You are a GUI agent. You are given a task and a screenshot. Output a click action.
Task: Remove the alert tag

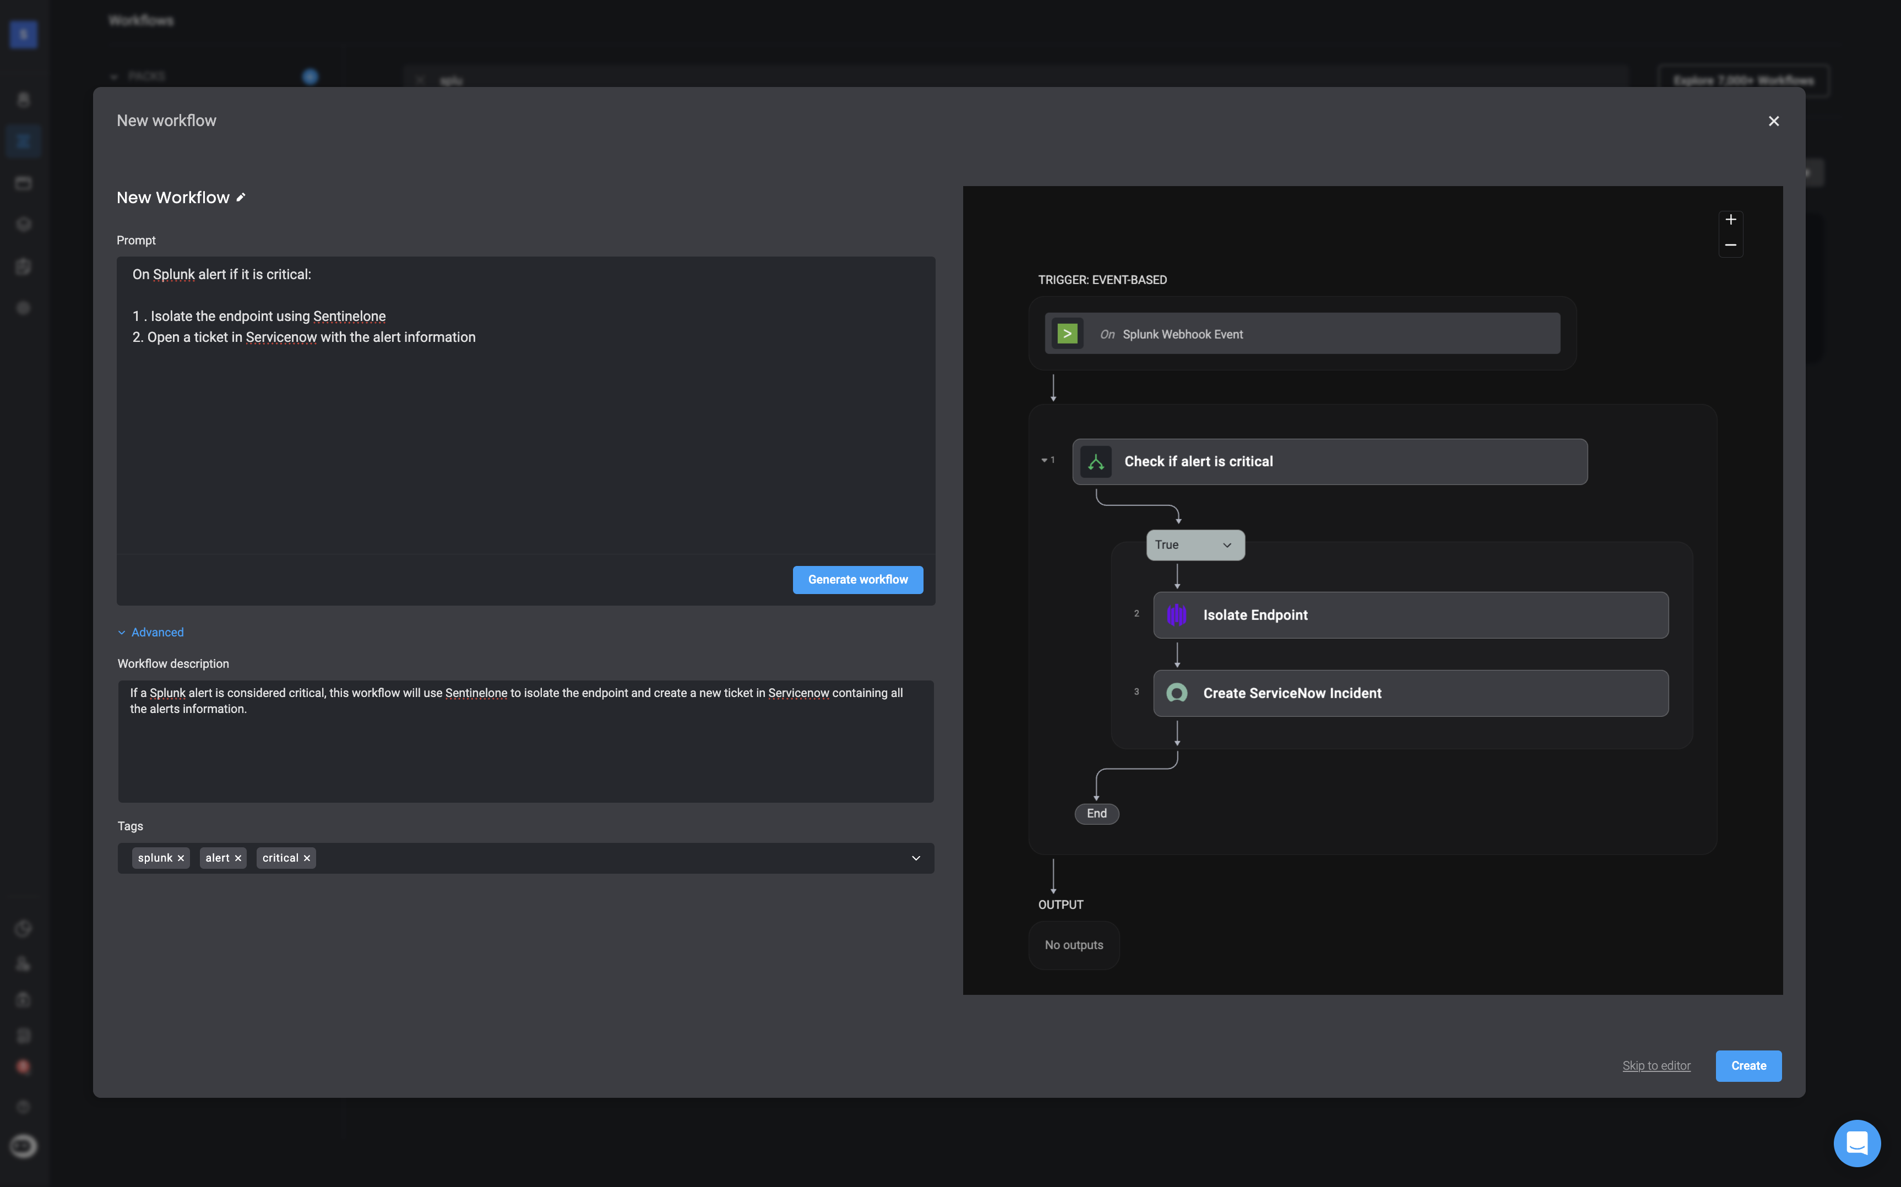238,858
